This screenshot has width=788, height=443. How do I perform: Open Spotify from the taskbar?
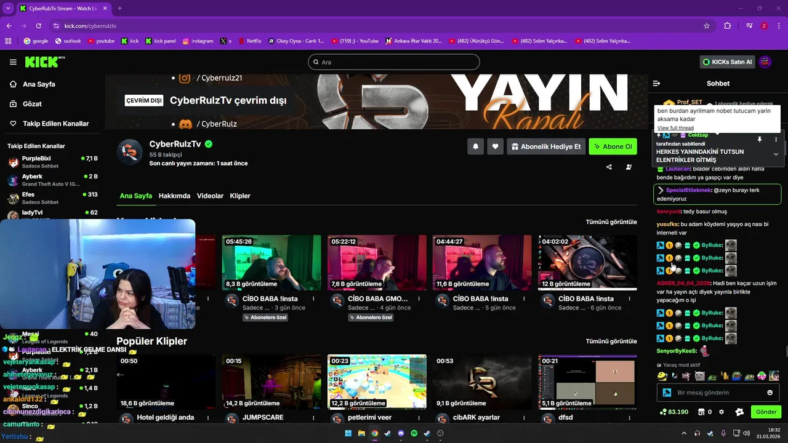click(x=414, y=433)
